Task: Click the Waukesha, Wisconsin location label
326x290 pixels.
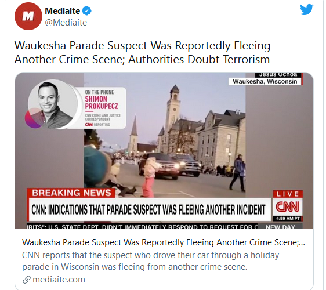Action: [265, 81]
